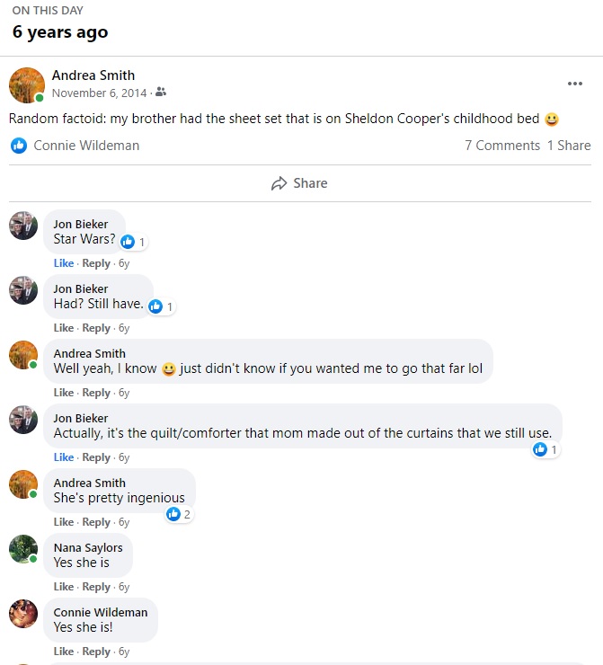Viewport: 603px width, 665px height.
Task: Click the 2-likes badge on "She's pretty ingenious"
Action: pyautogui.click(x=180, y=514)
